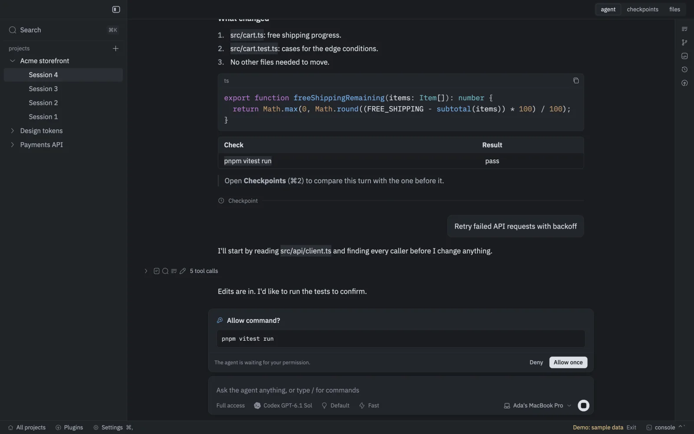Focus the Ask the agent input field
This screenshot has width=694, height=434.
[x=400, y=390]
